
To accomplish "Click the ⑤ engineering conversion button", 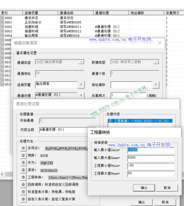I will (x=24, y=177).
